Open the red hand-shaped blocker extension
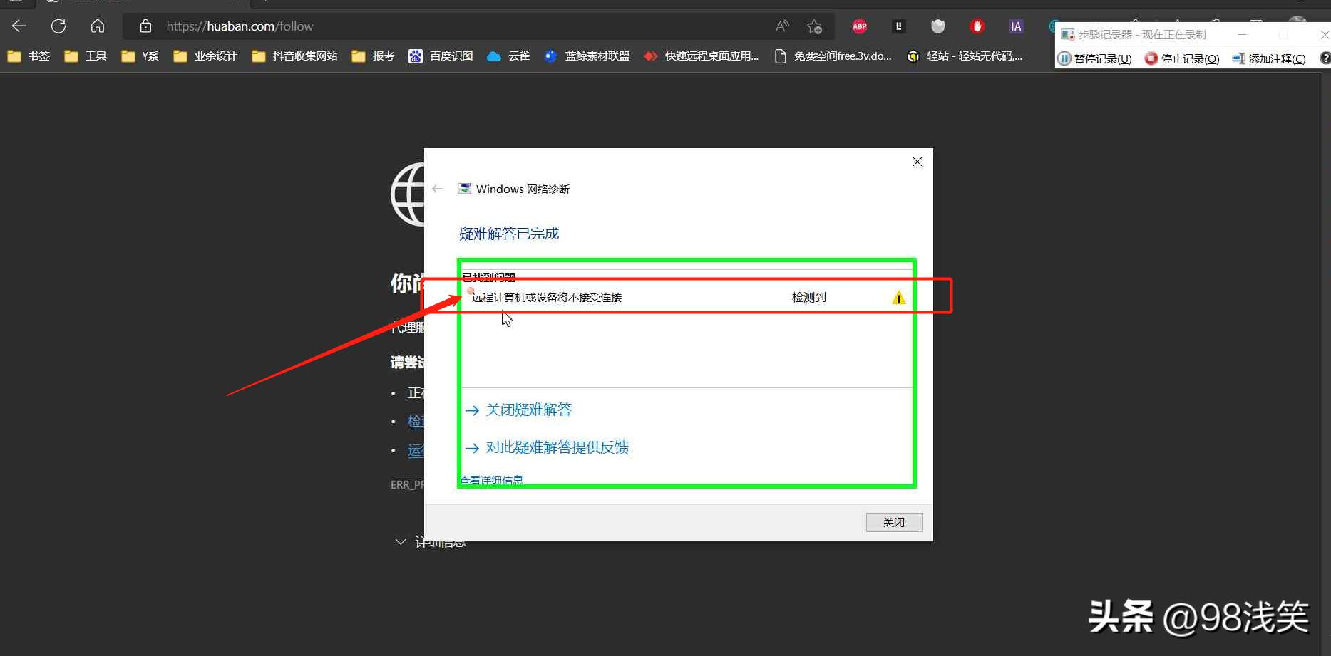 tap(977, 26)
